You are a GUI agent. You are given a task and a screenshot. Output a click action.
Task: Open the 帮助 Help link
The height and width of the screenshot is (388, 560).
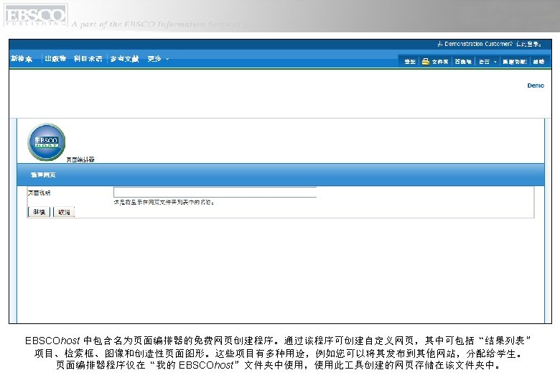pyautogui.click(x=538, y=62)
